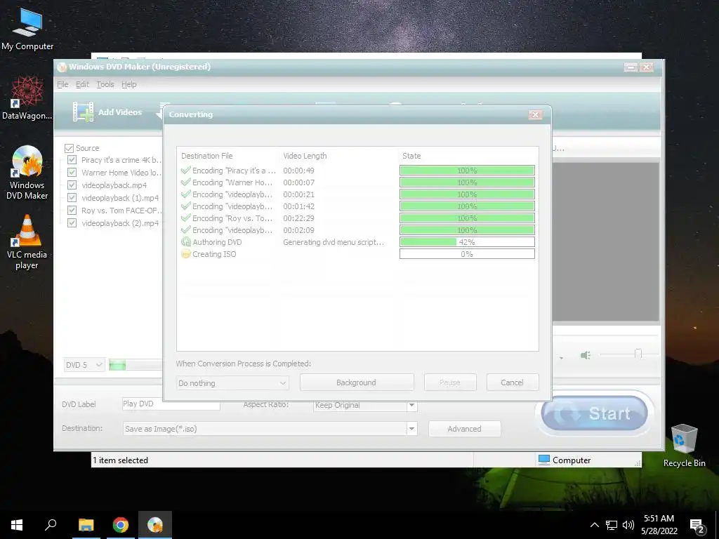Screen dimensions: 719x539
Task: Click the DVD capacity usage bar
Action: (136, 365)
